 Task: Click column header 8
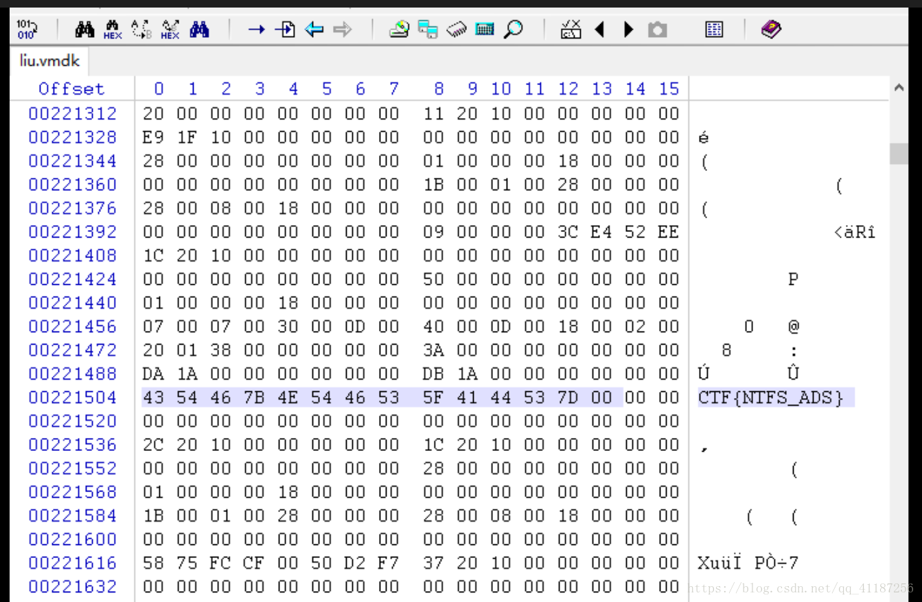tap(439, 89)
